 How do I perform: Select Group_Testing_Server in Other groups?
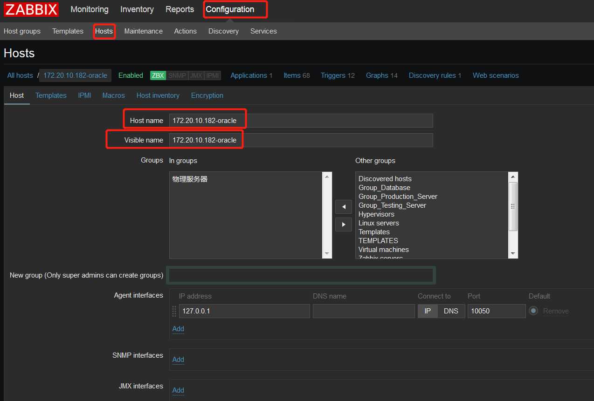coord(392,205)
